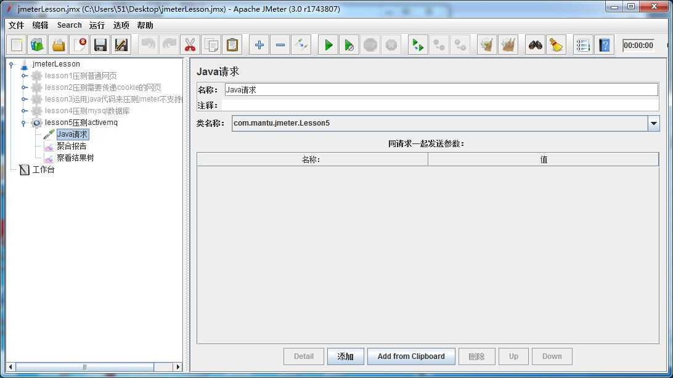Click the Copy icon in toolbar
673x378 pixels.
point(211,45)
